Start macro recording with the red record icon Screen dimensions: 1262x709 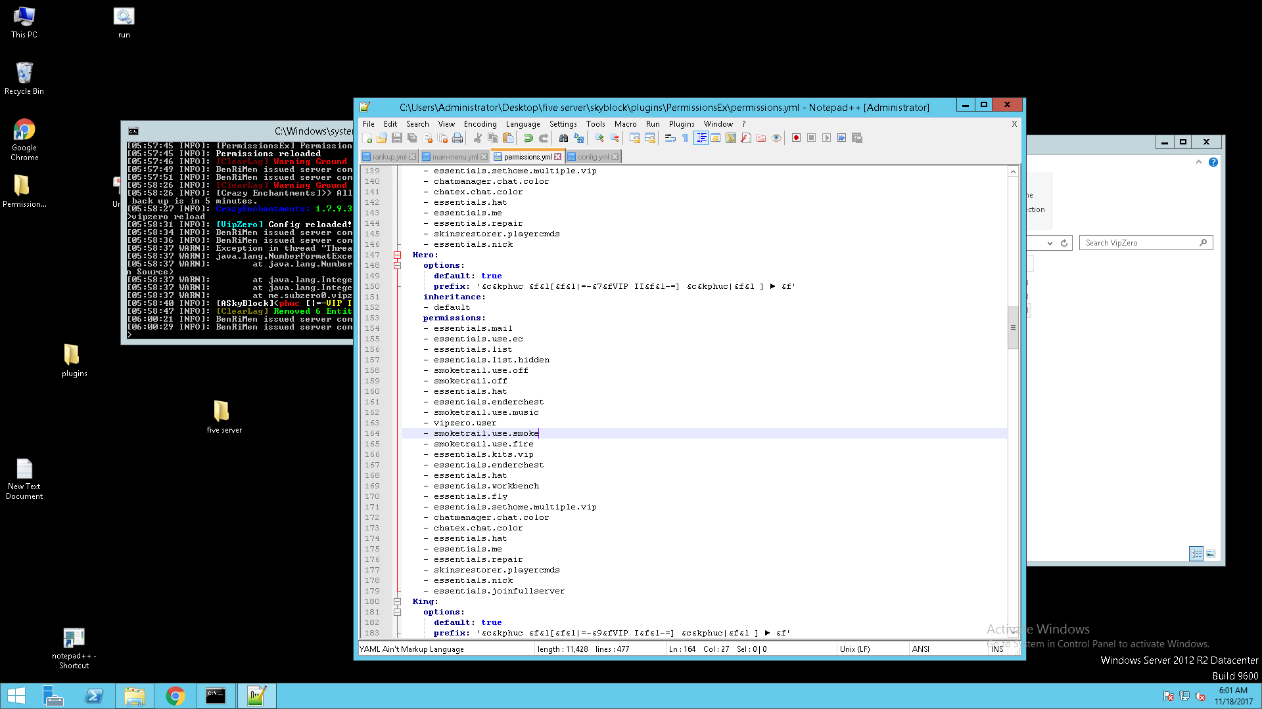(x=796, y=138)
